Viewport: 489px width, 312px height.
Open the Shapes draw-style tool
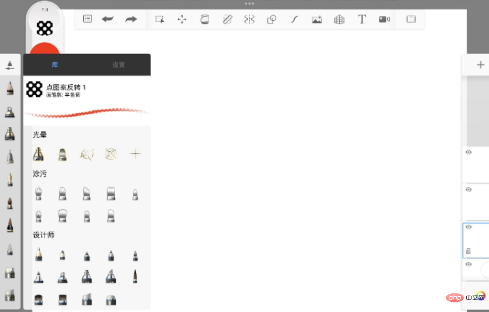coord(272,19)
